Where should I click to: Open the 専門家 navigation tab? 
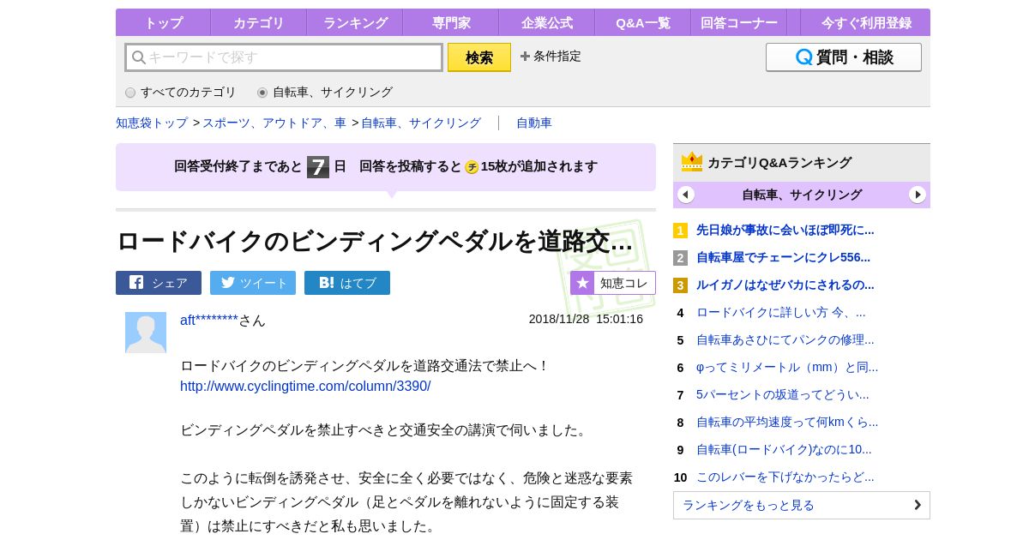tap(451, 22)
